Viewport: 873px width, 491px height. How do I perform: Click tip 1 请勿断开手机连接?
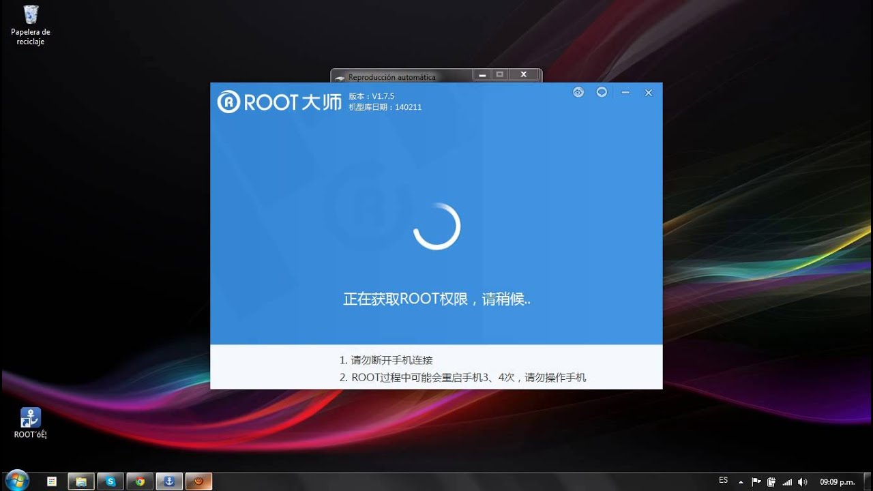click(x=386, y=360)
